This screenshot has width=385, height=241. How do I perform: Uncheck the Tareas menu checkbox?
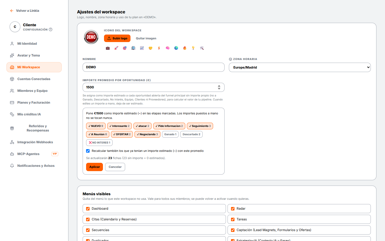pyautogui.click(x=233, y=219)
